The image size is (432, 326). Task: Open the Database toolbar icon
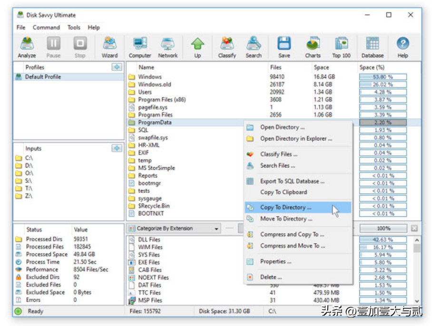pos(373,48)
